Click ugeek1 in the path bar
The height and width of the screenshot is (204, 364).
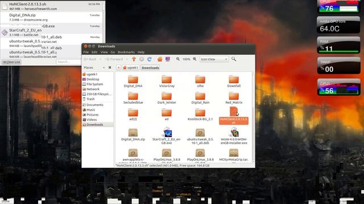pyautogui.click(x=131, y=68)
